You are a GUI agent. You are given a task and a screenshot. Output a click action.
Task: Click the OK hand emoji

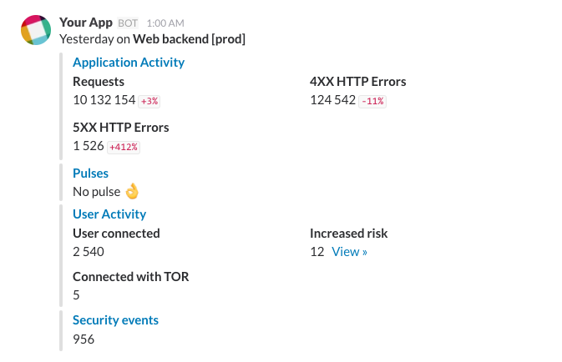(132, 191)
